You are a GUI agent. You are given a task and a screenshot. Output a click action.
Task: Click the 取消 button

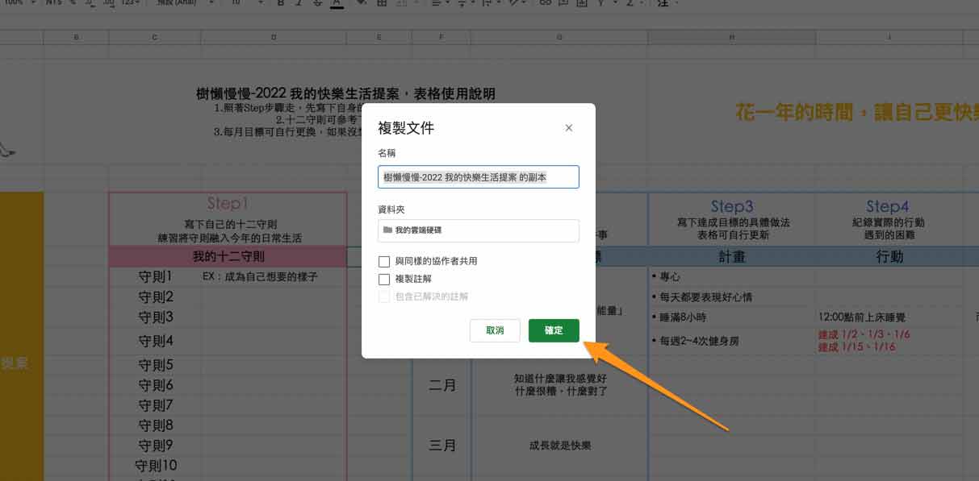click(x=495, y=330)
